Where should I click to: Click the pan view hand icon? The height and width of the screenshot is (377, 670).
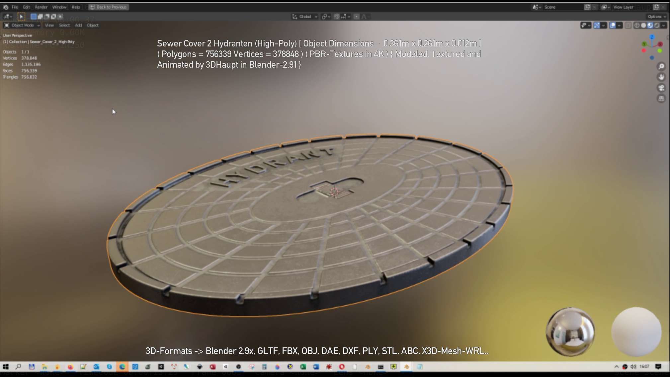coord(661,77)
